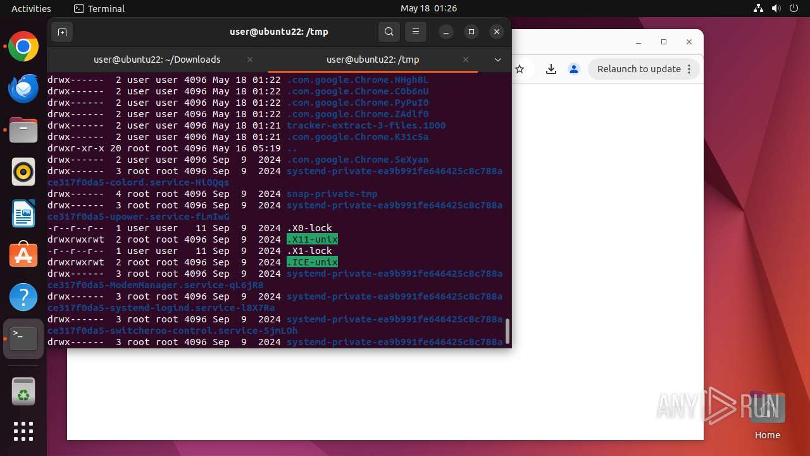
Task: Click .com.google.Chrome.C0b6nU entry
Action: point(358,91)
